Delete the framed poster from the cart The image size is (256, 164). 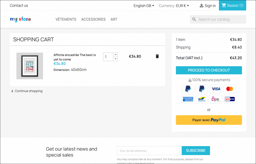pos(157,56)
